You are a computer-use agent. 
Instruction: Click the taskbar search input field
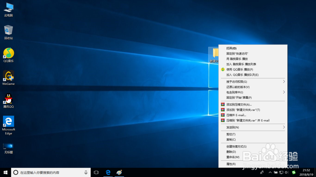point(51,172)
